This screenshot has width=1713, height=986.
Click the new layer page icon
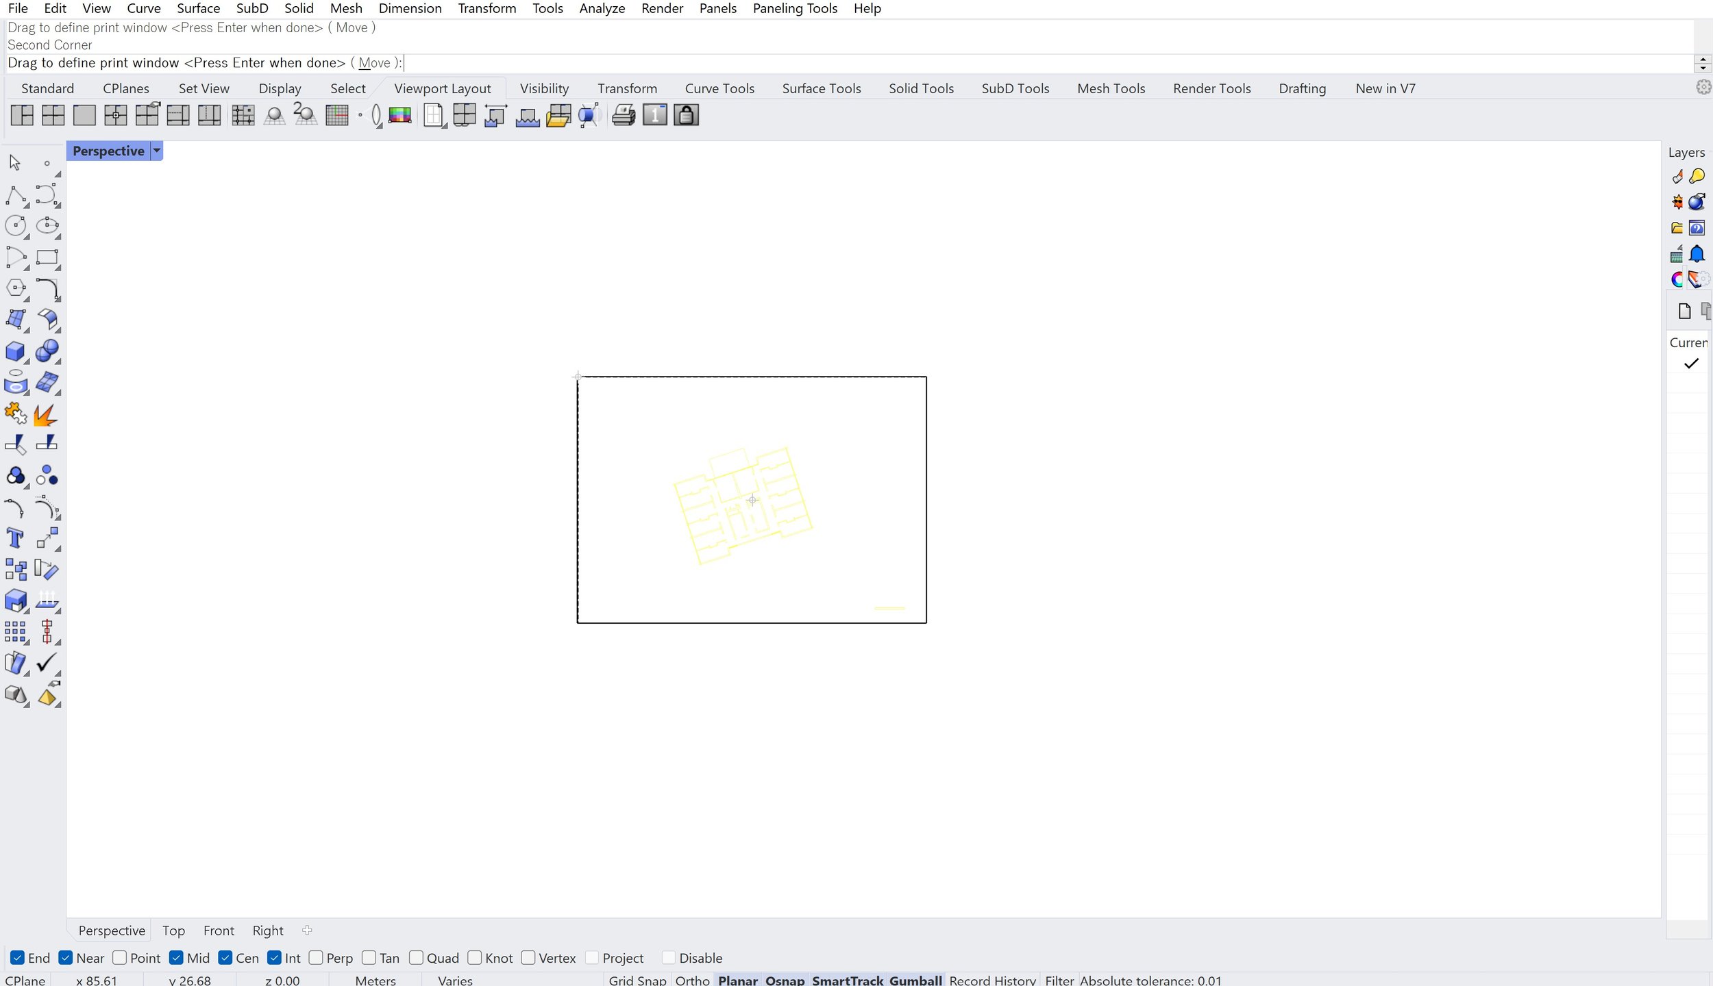(1685, 311)
